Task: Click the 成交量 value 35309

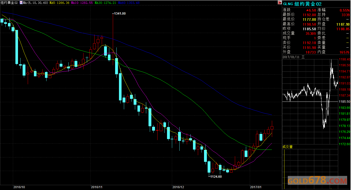Action: point(310,33)
